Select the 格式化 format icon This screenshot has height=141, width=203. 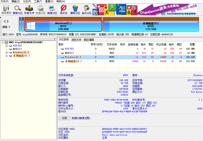(64, 9)
